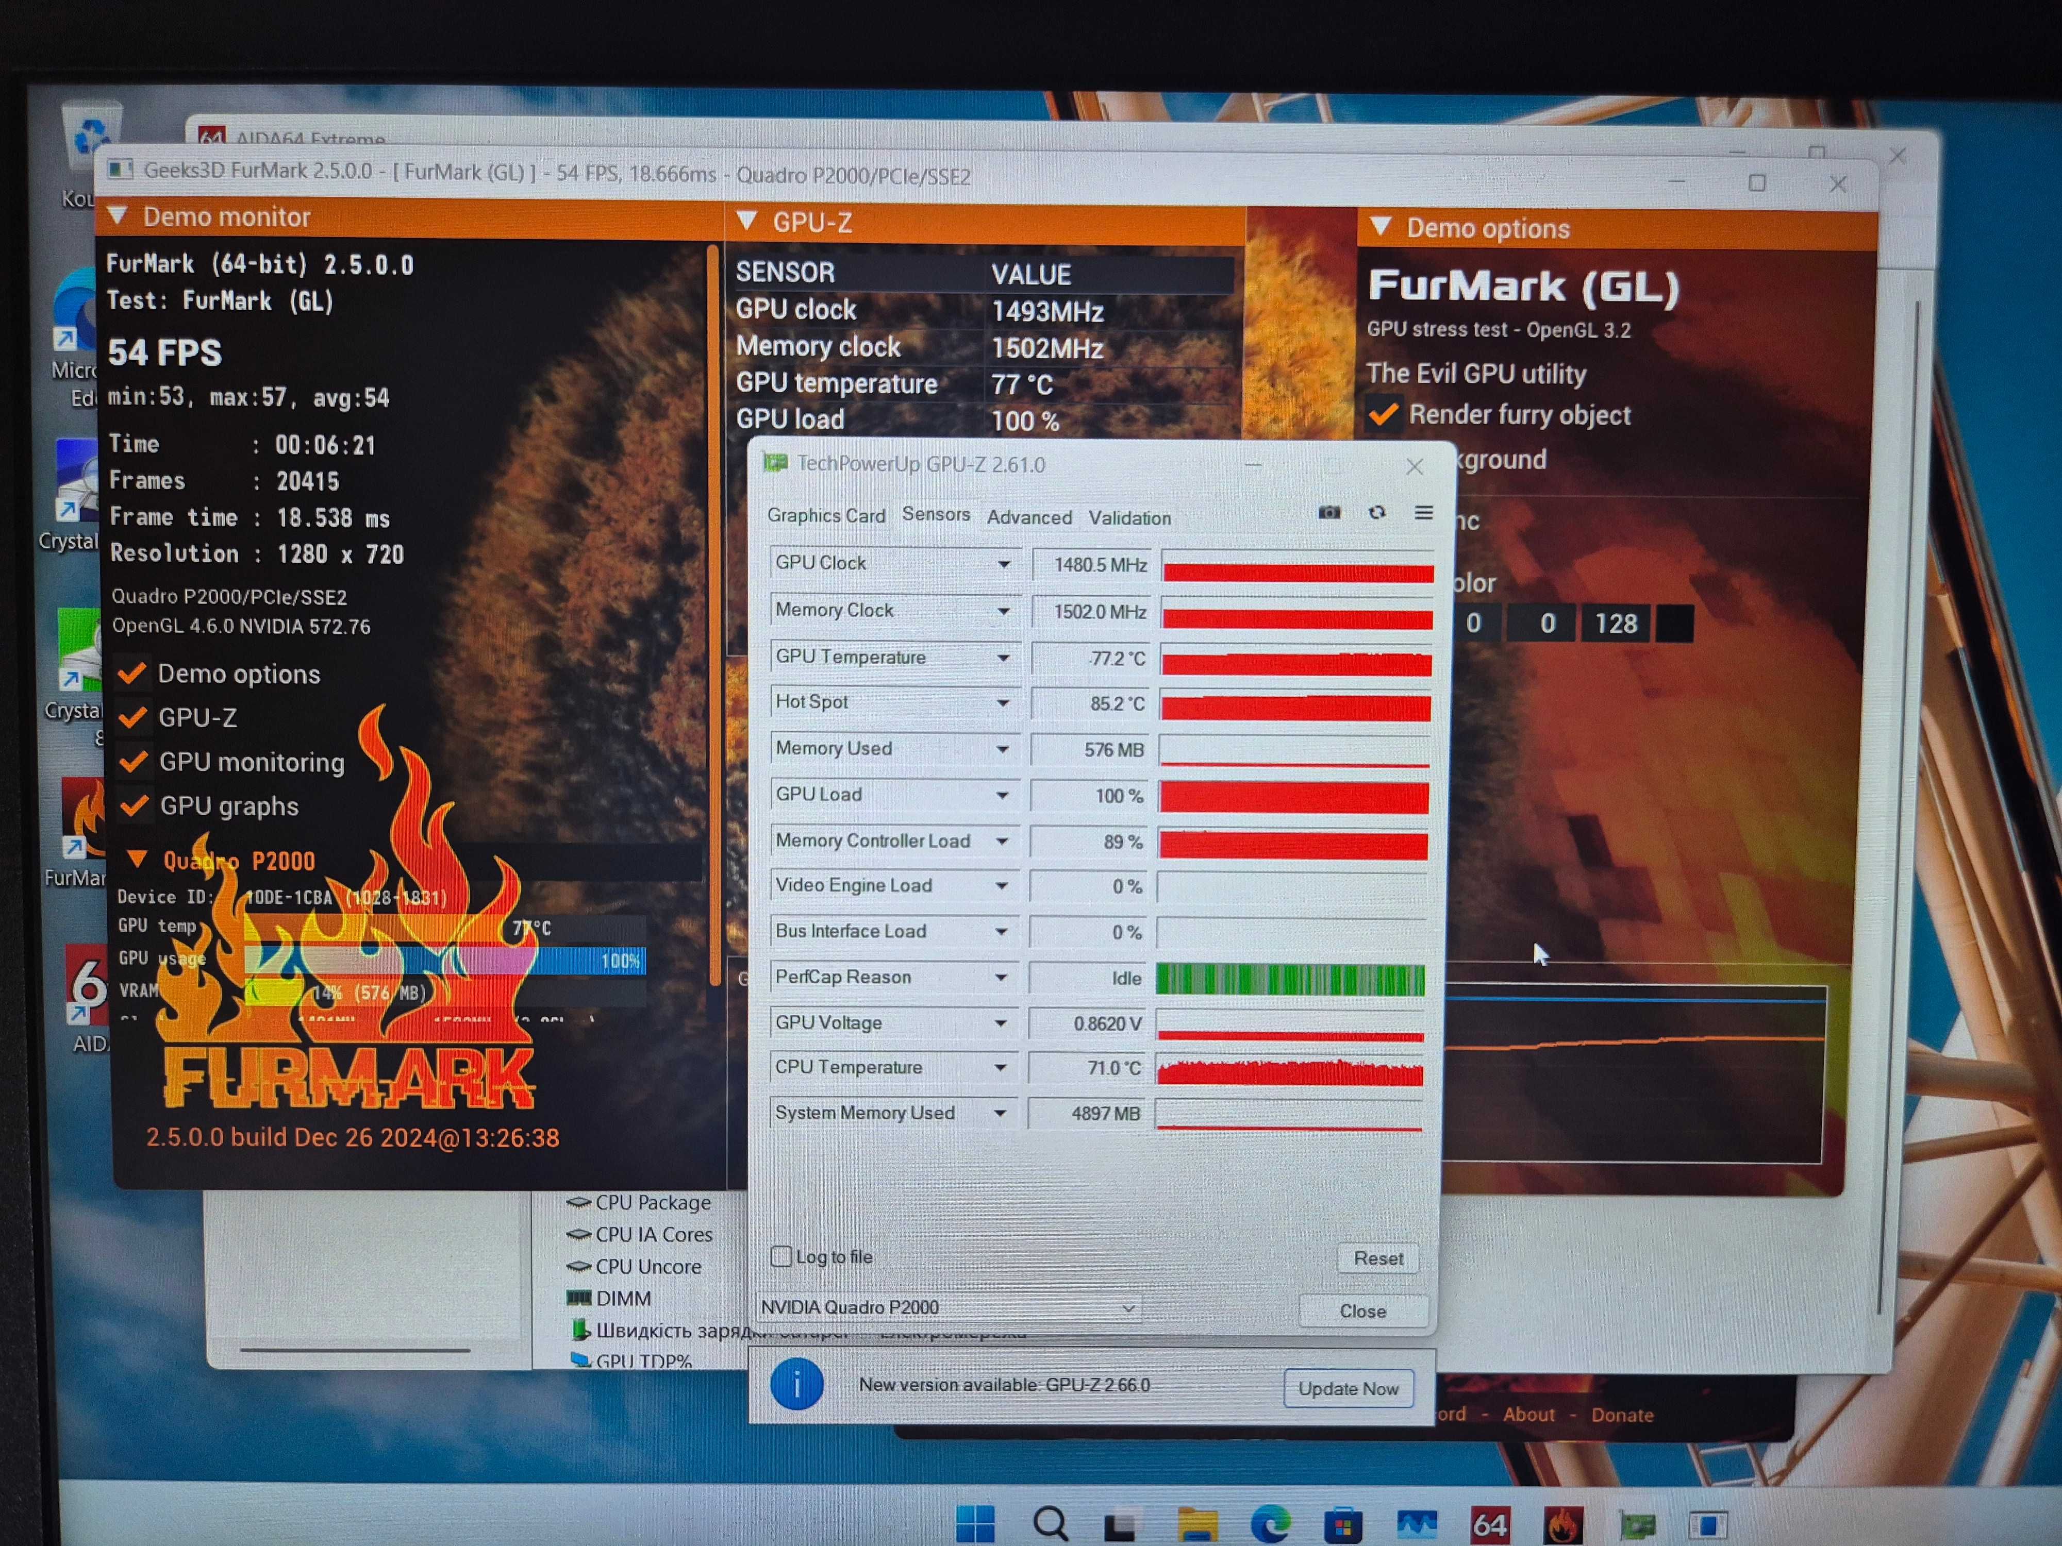
Task: Open Microsoft Store from taskbar
Action: click(x=1342, y=1525)
